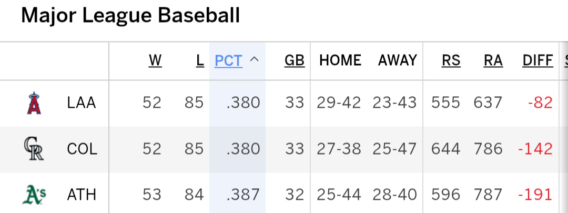Open the COL team link
Viewport: 568px width, 213px height.
[82, 149]
